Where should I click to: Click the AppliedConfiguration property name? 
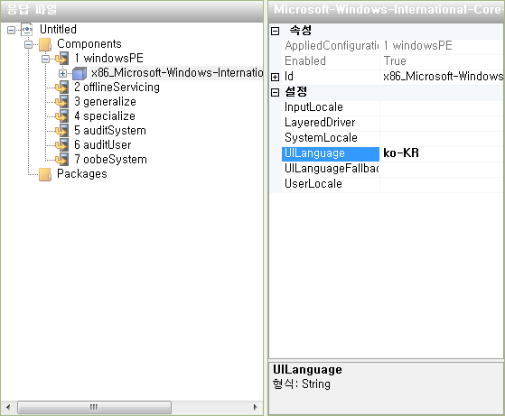coord(331,46)
